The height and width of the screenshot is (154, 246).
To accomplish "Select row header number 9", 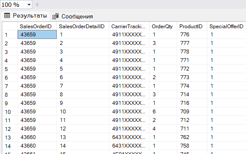I will point(10,103).
